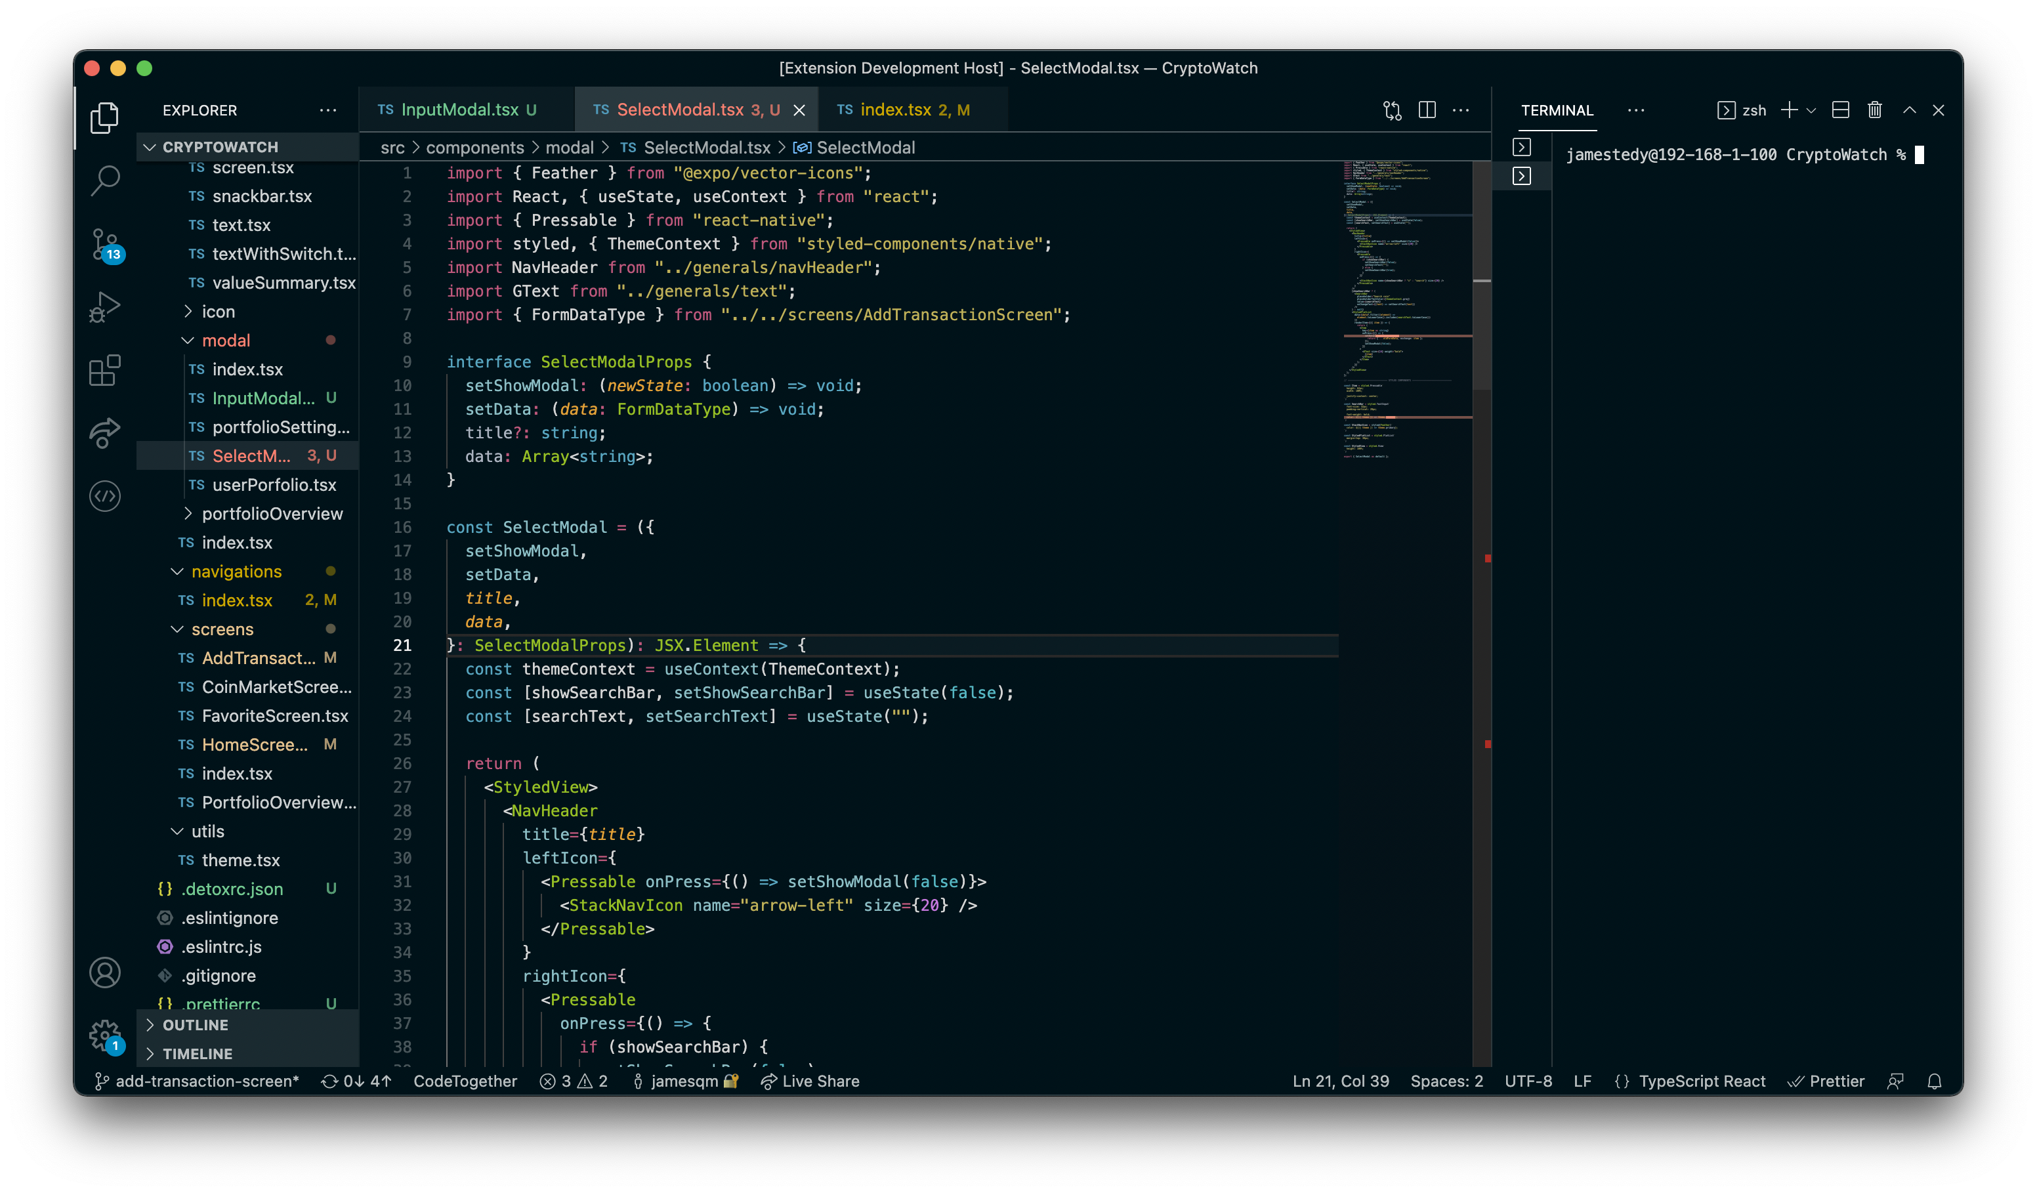Kill the terminal with trash icon
Viewport: 2037px width, 1193px height.
[1874, 110]
